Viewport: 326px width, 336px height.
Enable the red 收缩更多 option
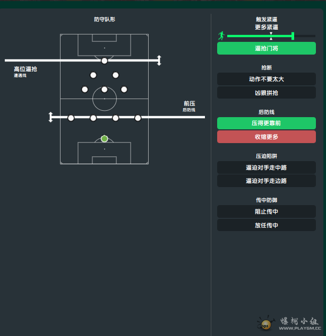click(x=267, y=137)
